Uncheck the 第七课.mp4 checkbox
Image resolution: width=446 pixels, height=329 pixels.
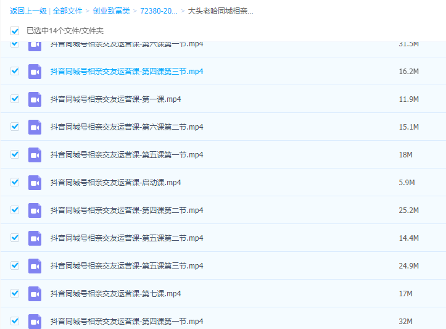click(x=15, y=293)
